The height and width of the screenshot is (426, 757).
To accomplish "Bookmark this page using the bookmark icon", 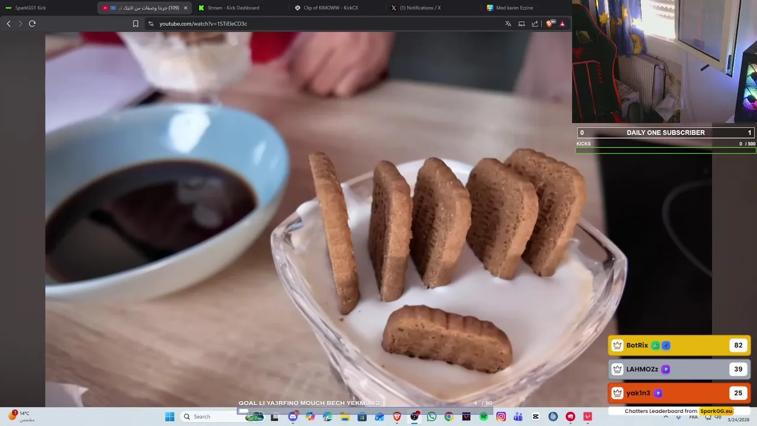I will coord(135,24).
